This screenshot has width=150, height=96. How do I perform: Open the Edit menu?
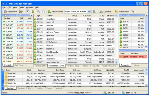(9, 7)
